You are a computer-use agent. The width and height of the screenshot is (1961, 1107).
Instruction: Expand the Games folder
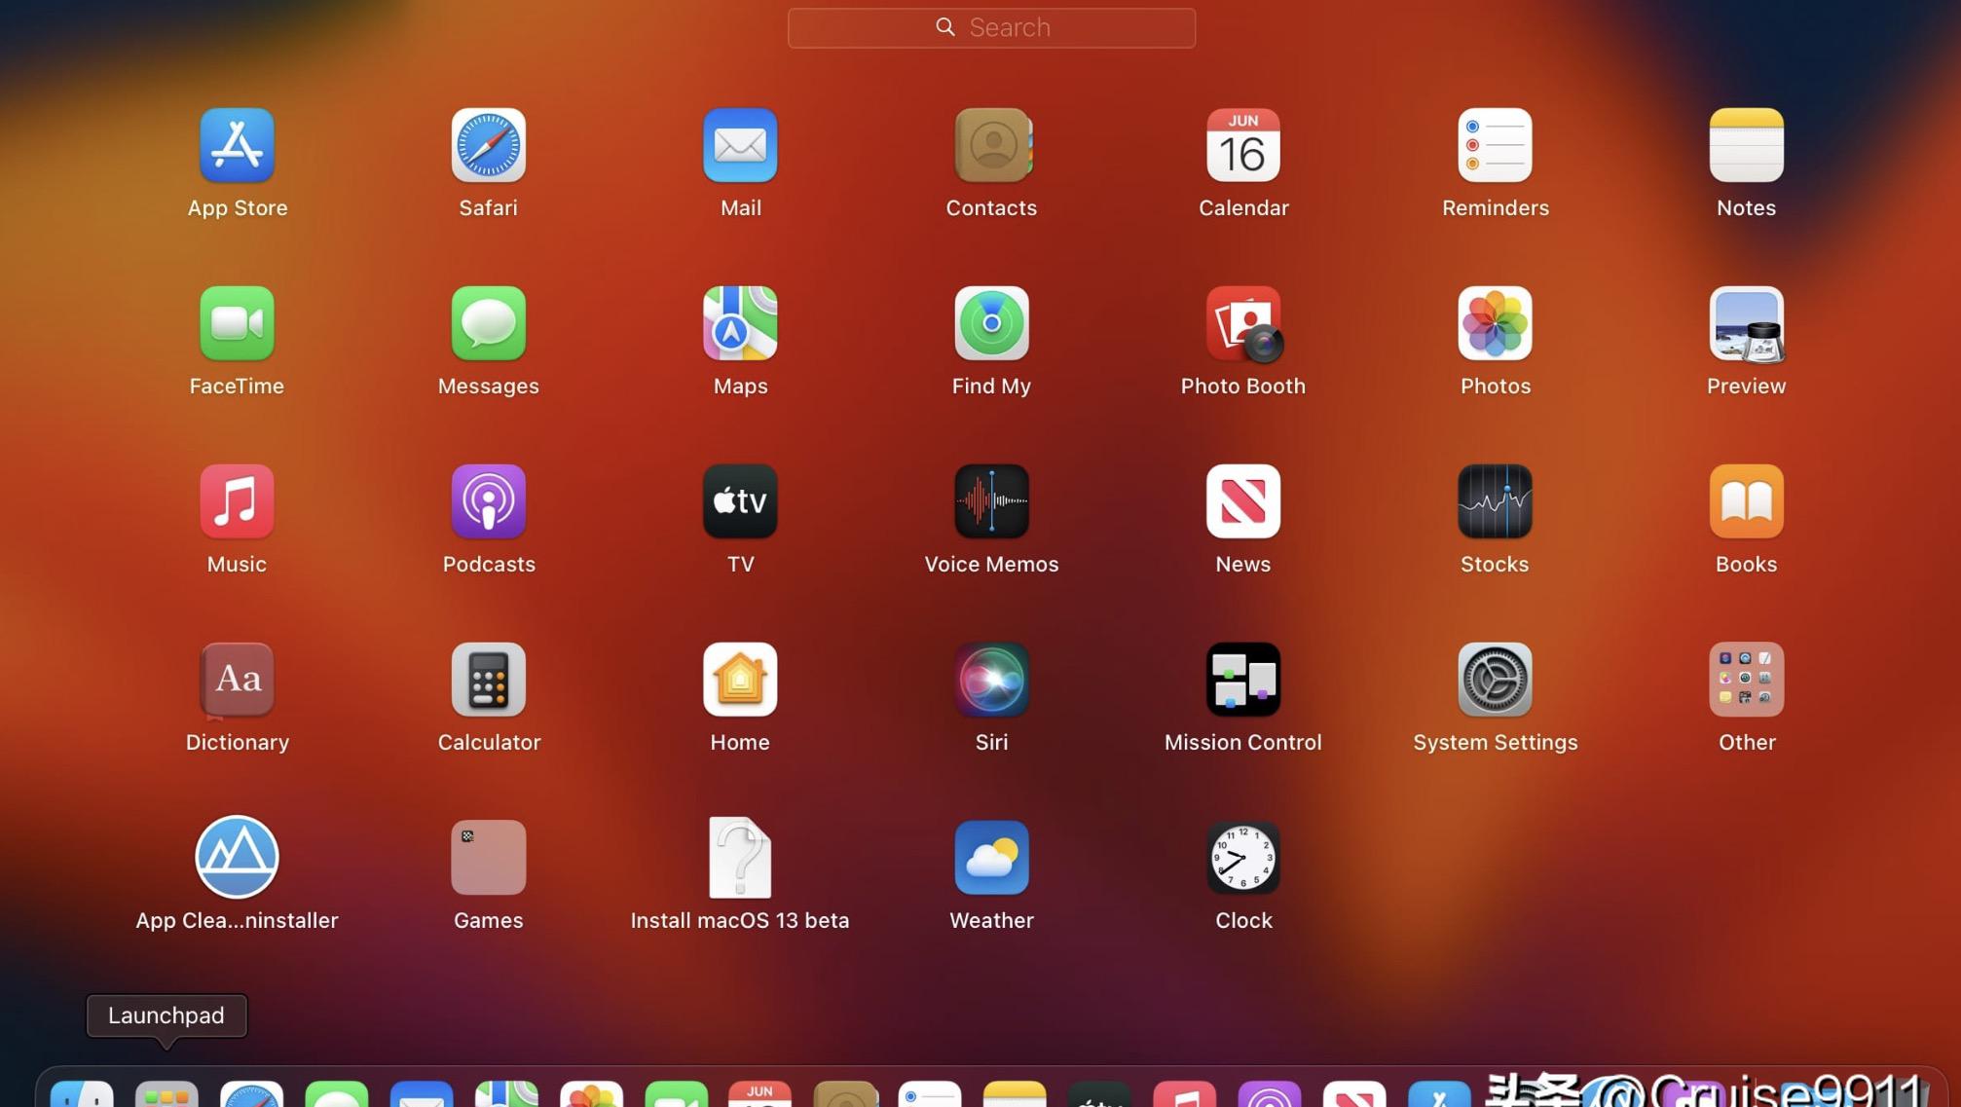coord(489,858)
